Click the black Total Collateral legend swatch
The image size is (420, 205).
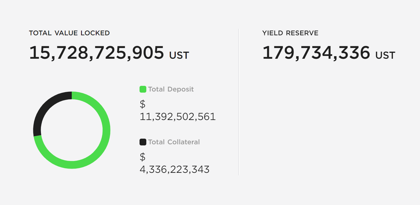click(x=143, y=142)
